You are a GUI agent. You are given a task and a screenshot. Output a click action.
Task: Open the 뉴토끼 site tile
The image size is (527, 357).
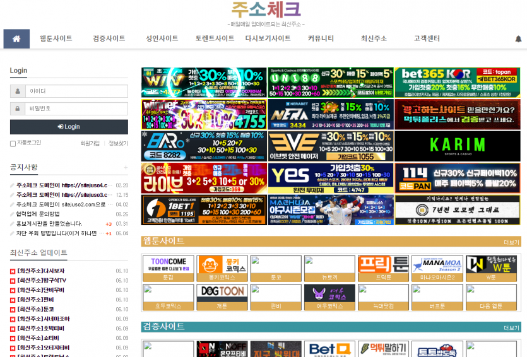329,268
